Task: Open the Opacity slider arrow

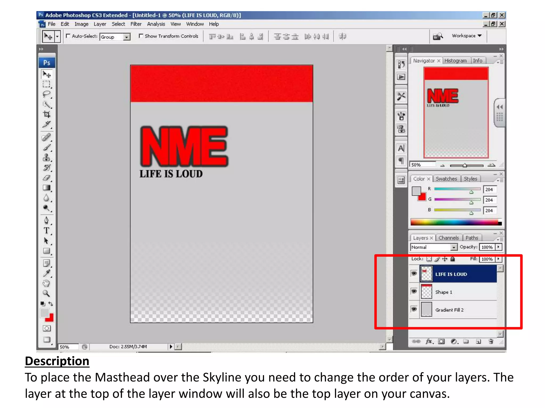Action: 498,247
